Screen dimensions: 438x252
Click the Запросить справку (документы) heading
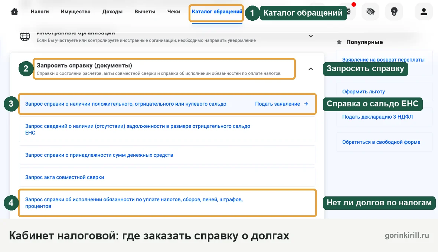(84, 66)
